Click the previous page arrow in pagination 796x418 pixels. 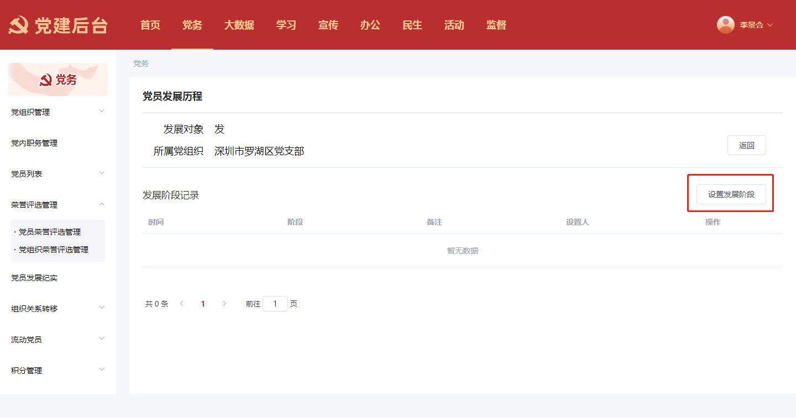pyautogui.click(x=181, y=304)
